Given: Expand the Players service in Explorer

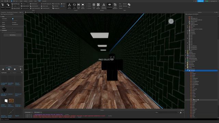Looking at the screenshot, I should [x=186, y=51].
